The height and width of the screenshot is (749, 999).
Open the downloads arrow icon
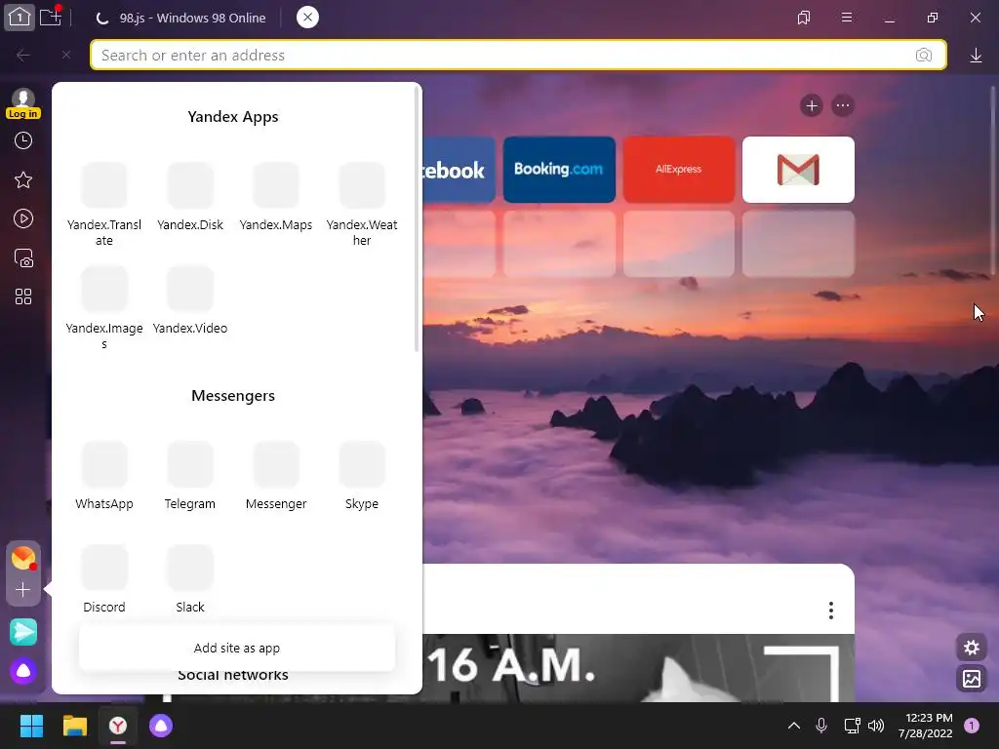[976, 56]
